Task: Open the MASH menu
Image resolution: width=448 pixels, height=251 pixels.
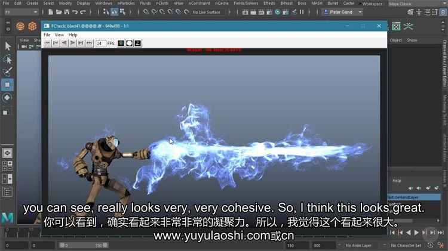Action: (x=317, y=3)
